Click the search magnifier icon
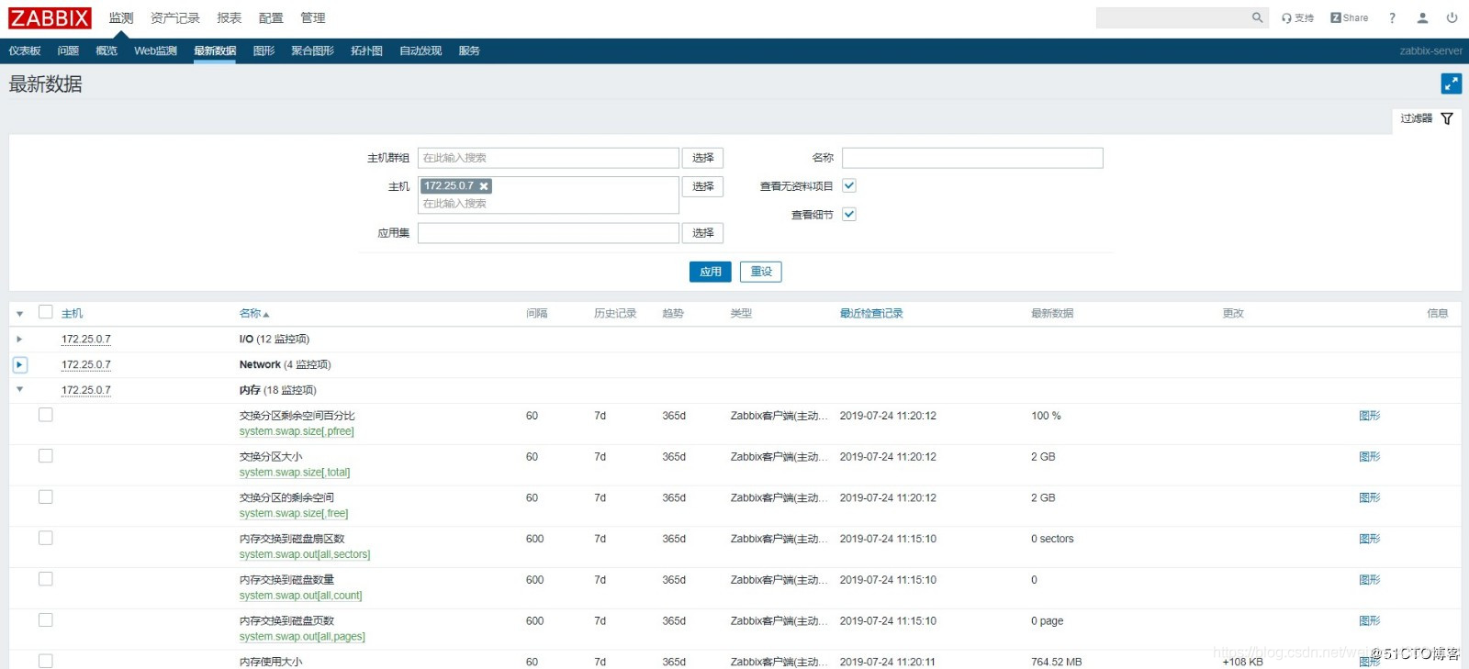 tap(1257, 17)
